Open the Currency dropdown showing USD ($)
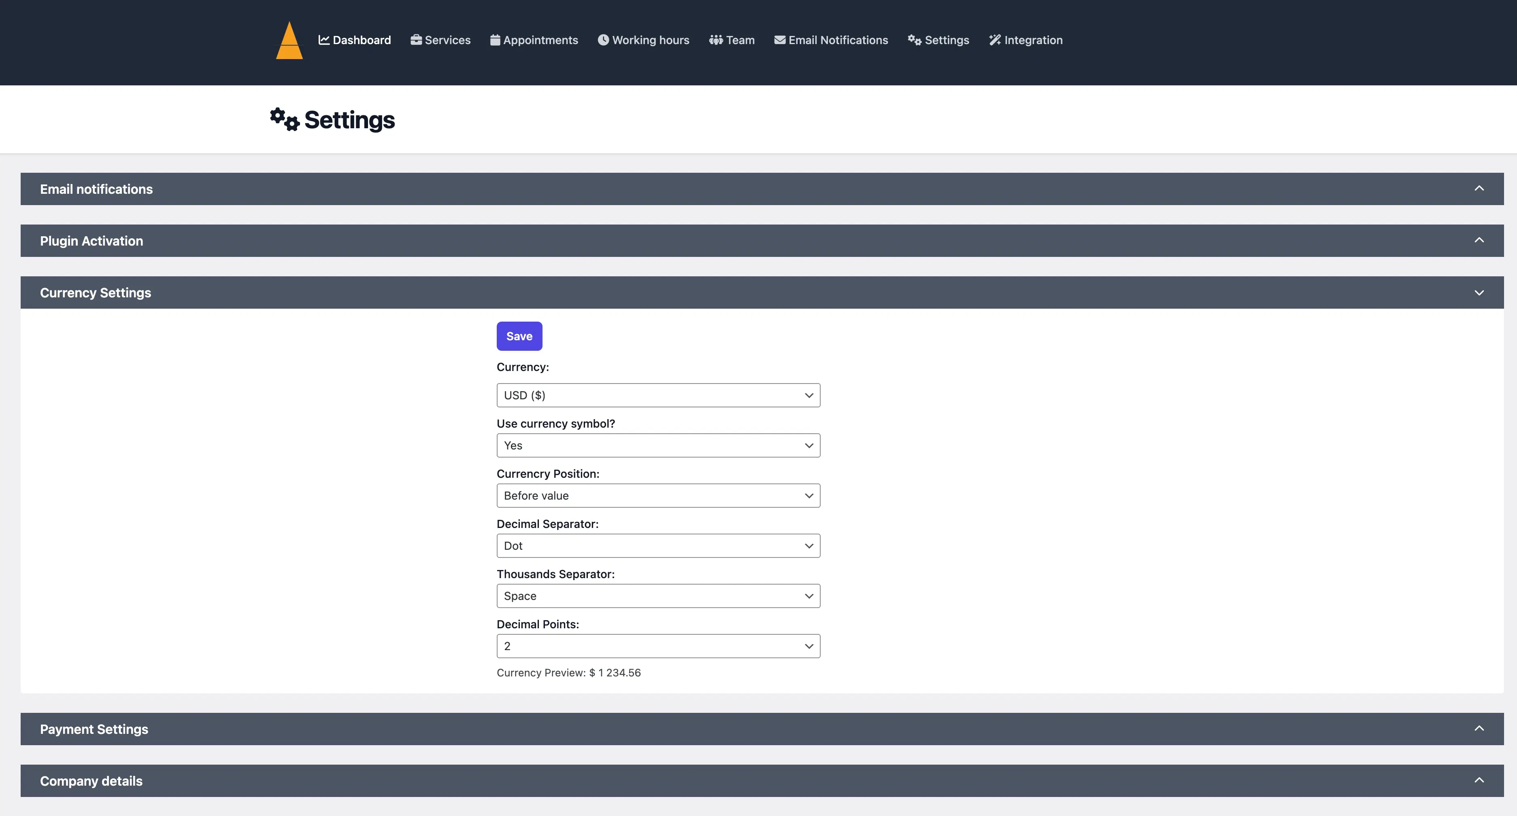Screen dimensions: 1517x816 tap(658, 395)
